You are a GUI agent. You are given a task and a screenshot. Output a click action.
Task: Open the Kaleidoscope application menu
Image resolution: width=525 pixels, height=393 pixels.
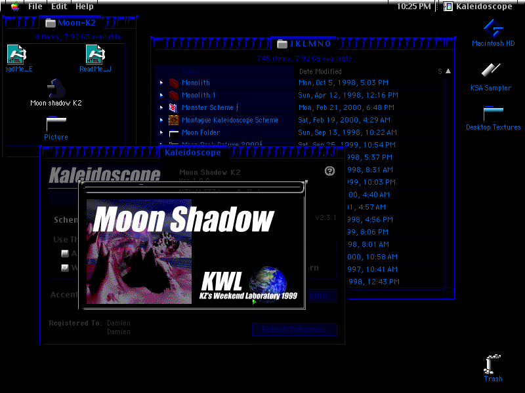(478, 7)
